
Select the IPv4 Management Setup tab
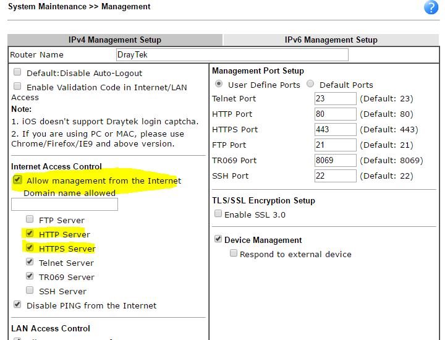[115, 40]
